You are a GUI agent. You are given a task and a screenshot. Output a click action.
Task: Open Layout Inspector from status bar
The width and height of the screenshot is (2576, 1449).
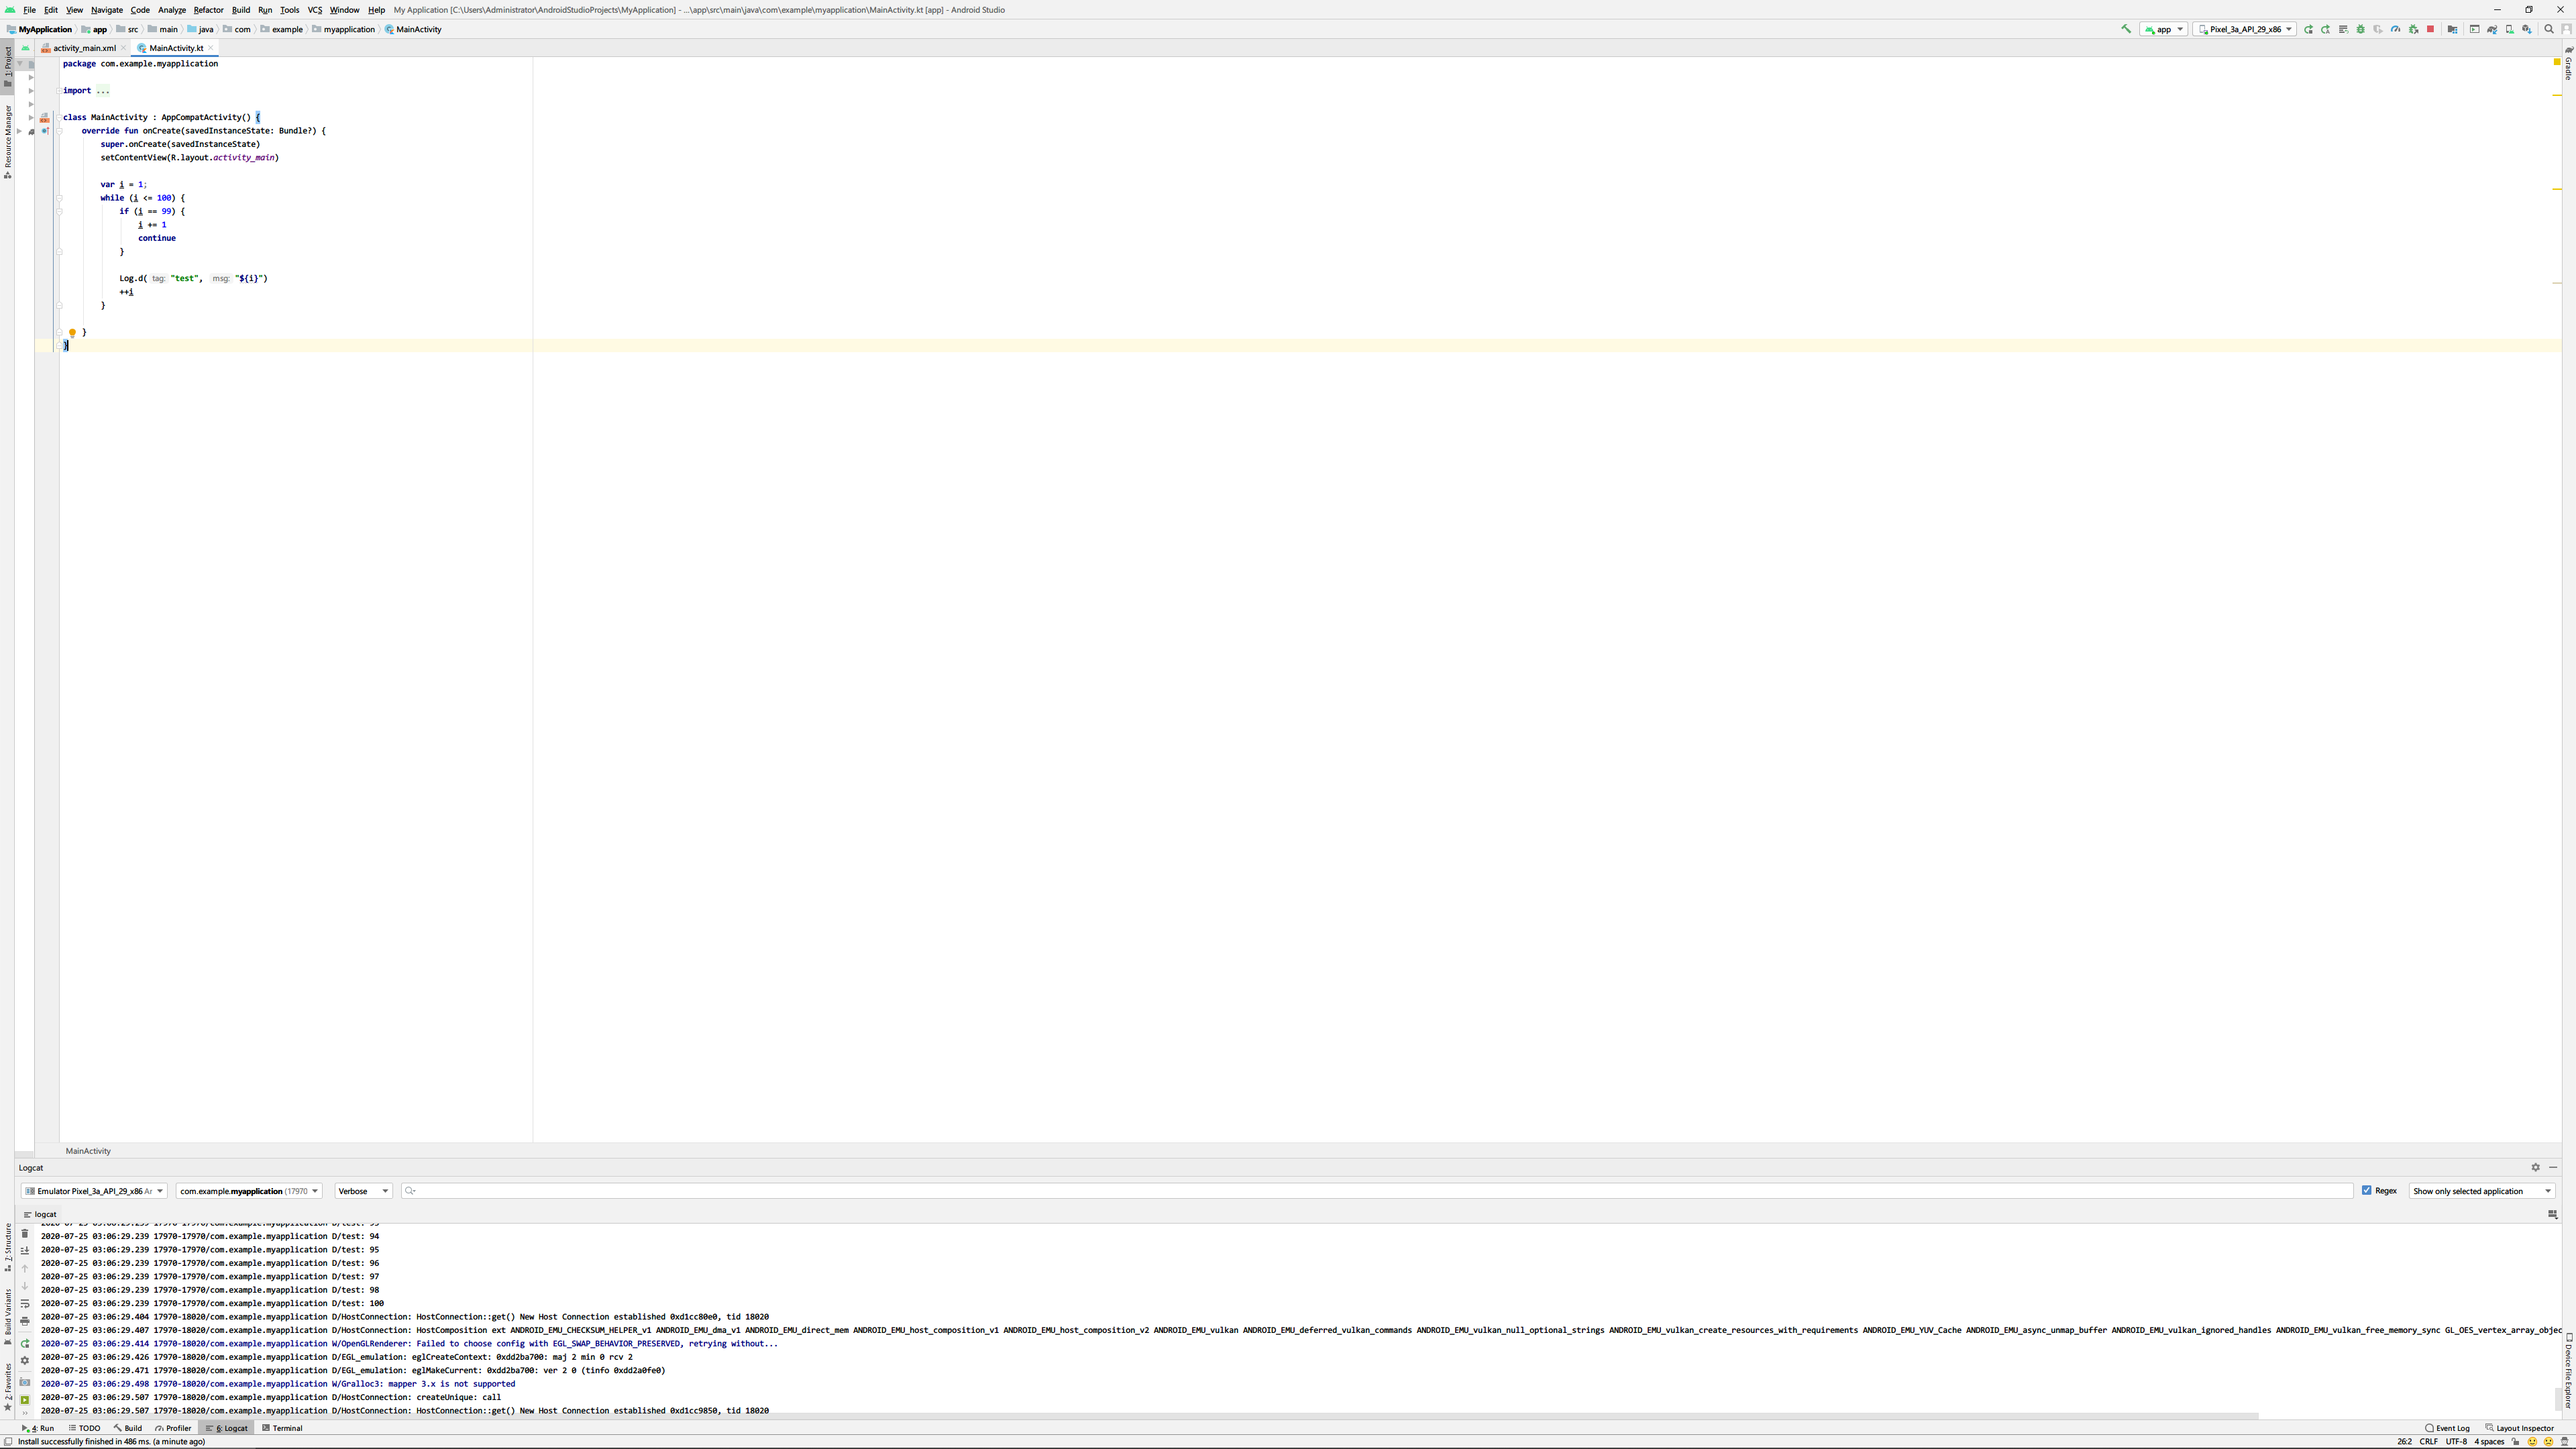click(2519, 1428)
